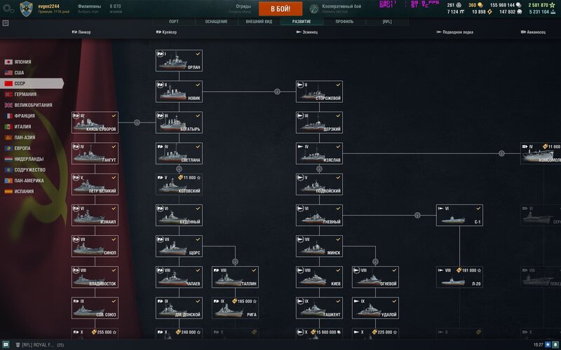561x350 pixels.
Task: Select the РАЗВИТИЕ tab
Action: click(x=302, y=22)
